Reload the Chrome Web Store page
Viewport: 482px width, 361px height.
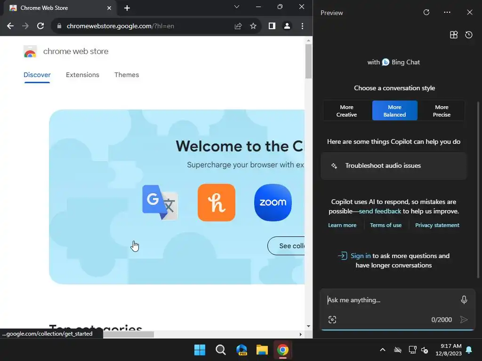click(x=40, y=26)
